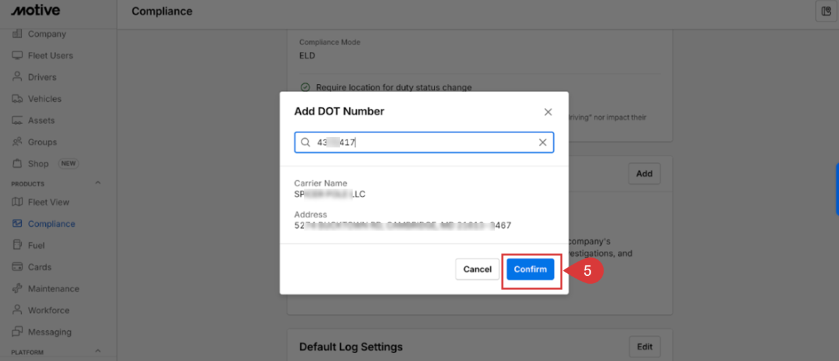The width and height of the screenshot is (839, 361).
Task: Clear the DOT number search field
Action: pos(543,142)
